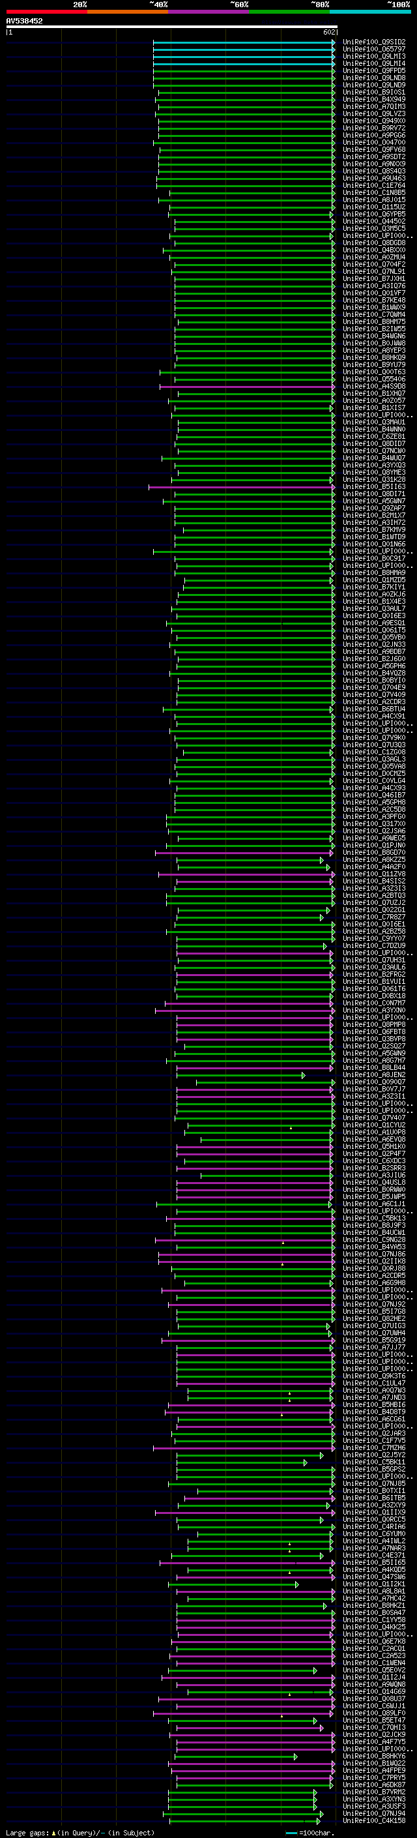Select the label UniRef100_Q9FV68

(374, 150)
